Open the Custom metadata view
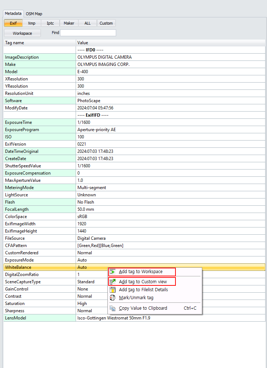The image size is (267, 368). (106, 23)
